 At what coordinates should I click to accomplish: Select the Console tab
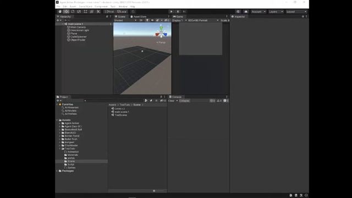point(175,97)
